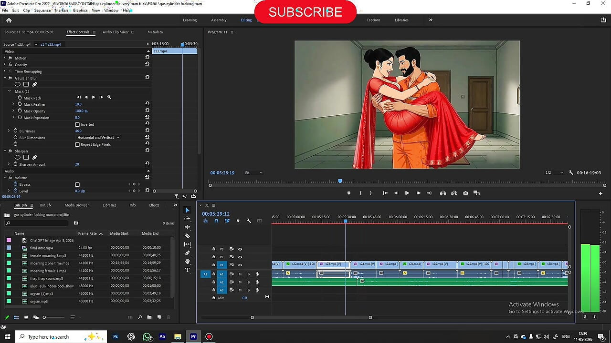
Task: Check Repeat Edge Pixels option
Action: pos(77,144)
